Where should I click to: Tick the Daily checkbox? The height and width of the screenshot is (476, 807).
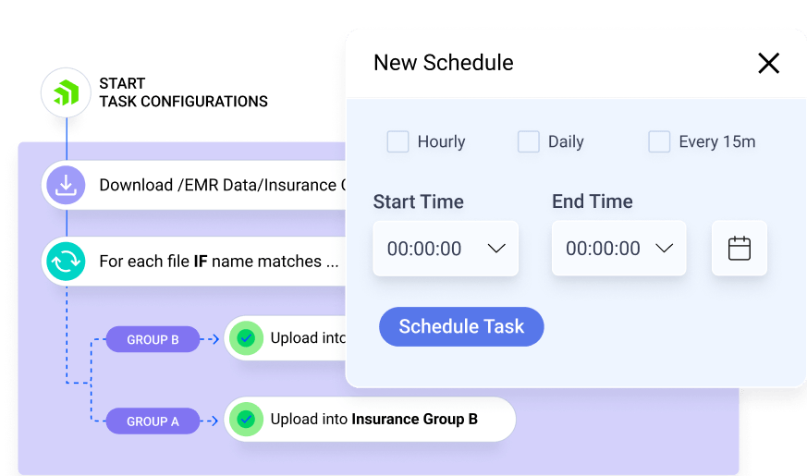529,141
